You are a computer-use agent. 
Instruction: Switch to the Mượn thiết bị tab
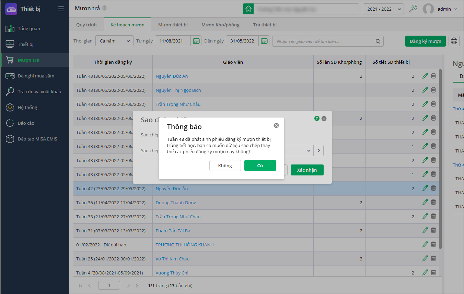coord(173,25)
